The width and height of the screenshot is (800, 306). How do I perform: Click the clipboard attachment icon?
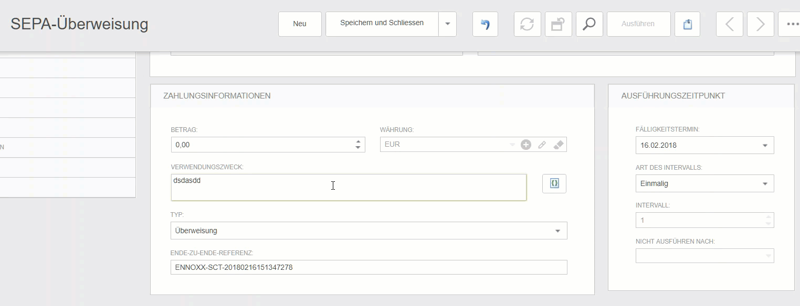coord(687,24)
